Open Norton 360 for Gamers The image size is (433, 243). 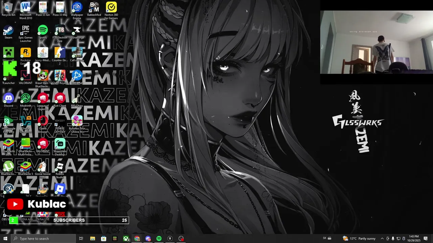111,10
